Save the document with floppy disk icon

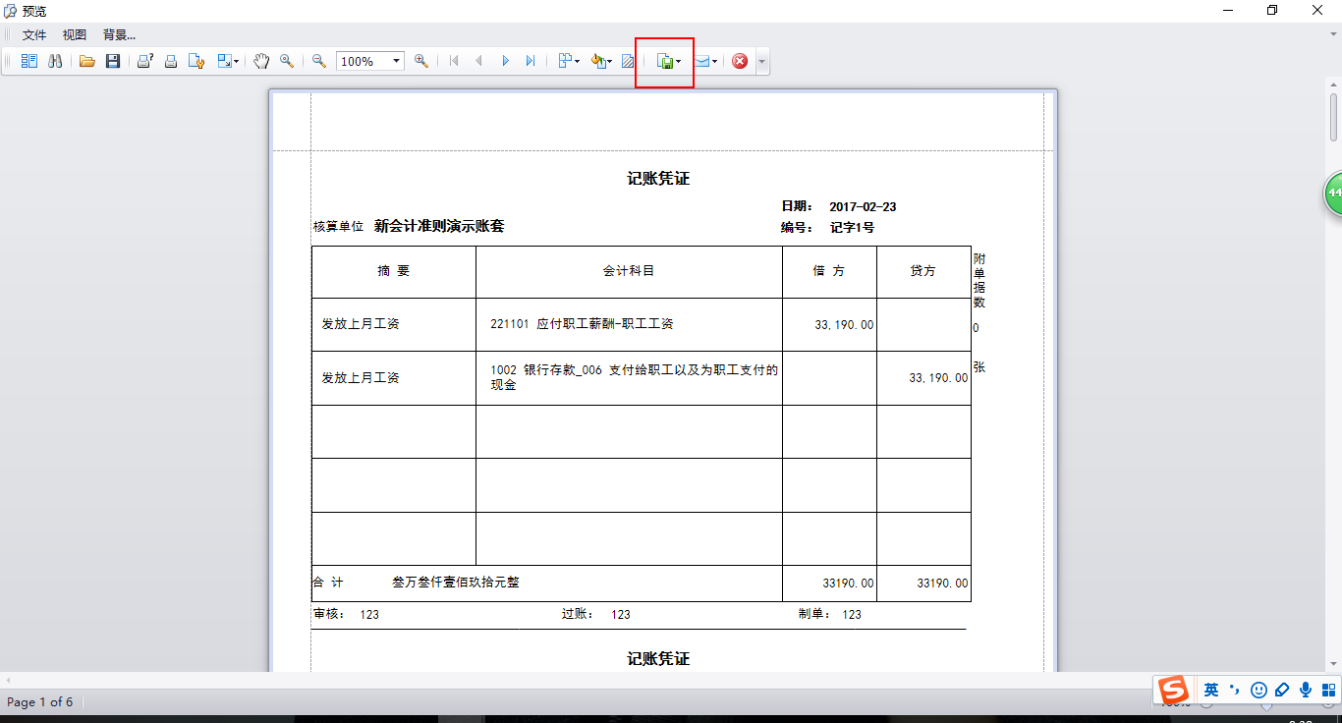pos(113,61)
